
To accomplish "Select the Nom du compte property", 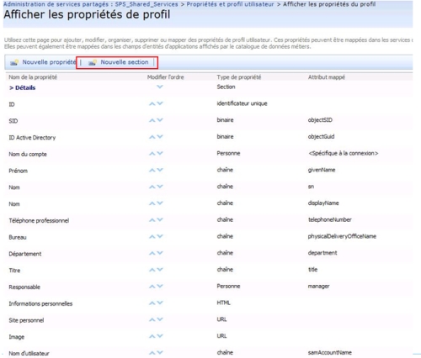I will [28, 154].
